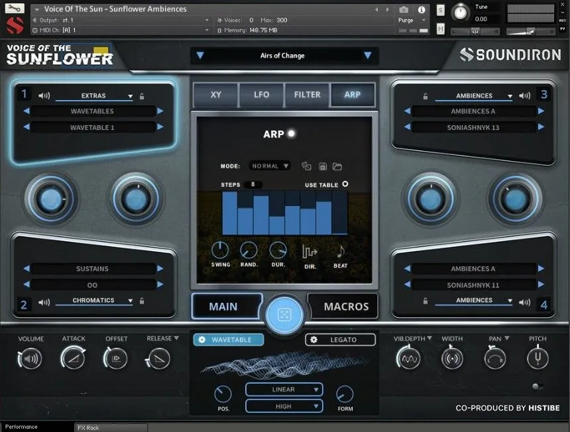
Task: Click the Pitch tuning fork knob
Action: pyautogui.click(x=538, y=358)
